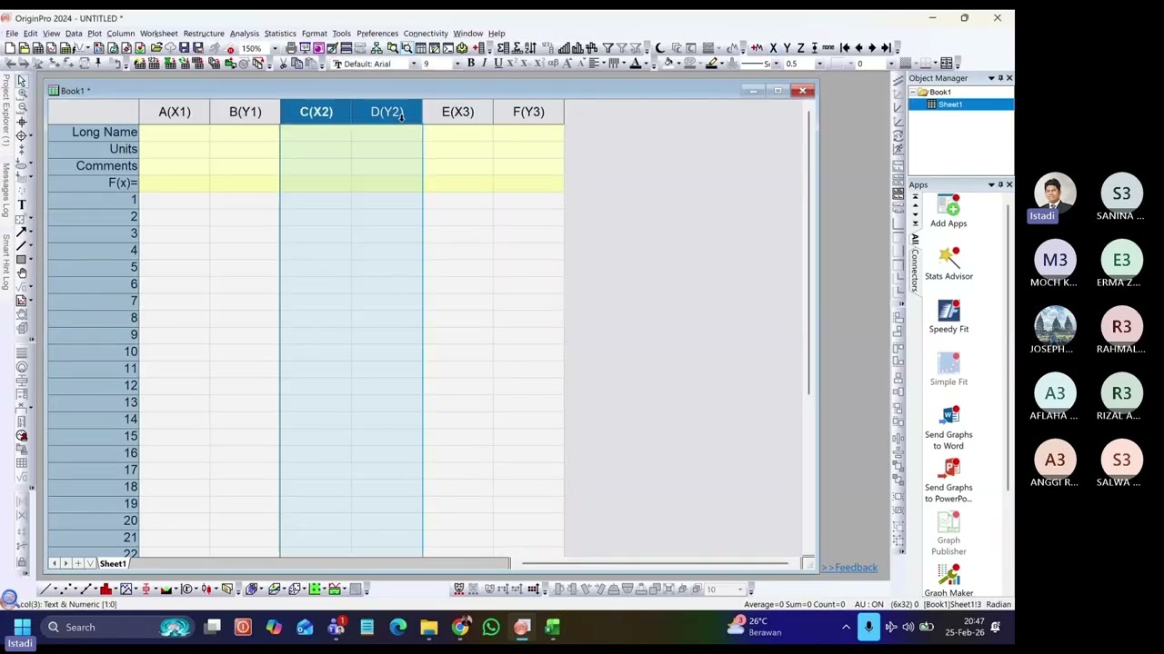The height and width of the screenshot is (654, 1164).
Task: Open the Worksheet menu
Action: point(158,34)
